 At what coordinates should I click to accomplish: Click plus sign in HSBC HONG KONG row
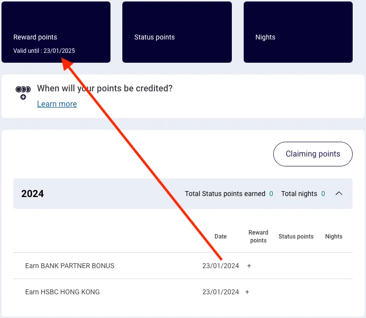pyautogui.click(x=247, y=292)
